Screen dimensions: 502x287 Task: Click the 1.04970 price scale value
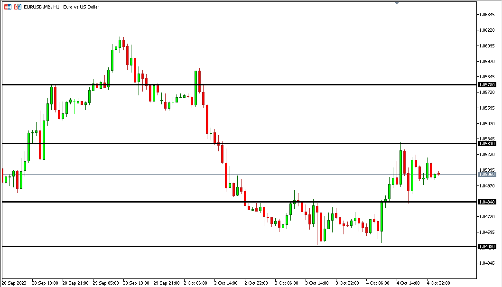pos(487,185)
